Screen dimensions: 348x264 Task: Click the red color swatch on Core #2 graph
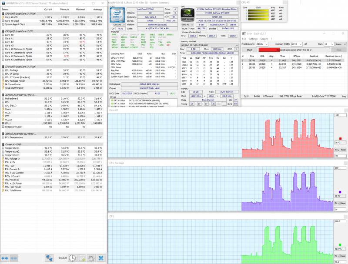[x=340, y=139]
